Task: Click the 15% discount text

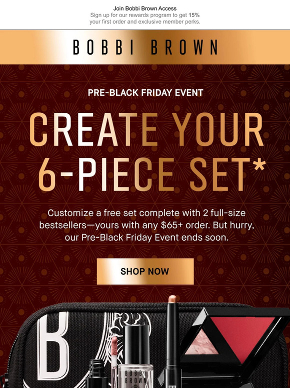Action: point(194,15)
